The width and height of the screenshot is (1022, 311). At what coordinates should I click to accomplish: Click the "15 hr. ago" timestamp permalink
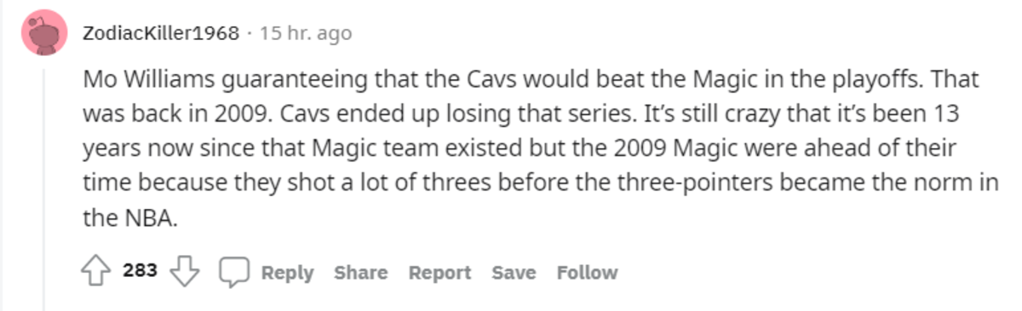(x=305, y=33)
